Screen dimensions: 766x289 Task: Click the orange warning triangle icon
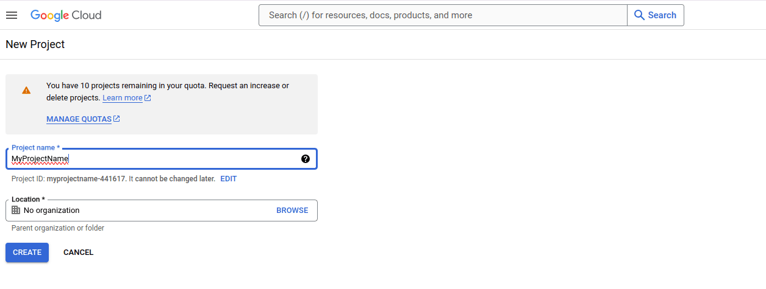tap(26, 90)
